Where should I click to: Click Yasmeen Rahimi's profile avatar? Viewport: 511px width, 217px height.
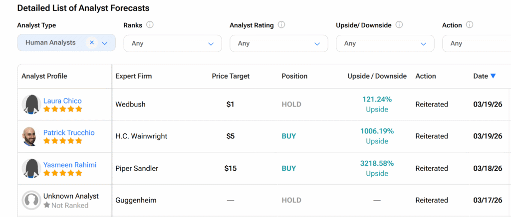click(x=31, y=168)
